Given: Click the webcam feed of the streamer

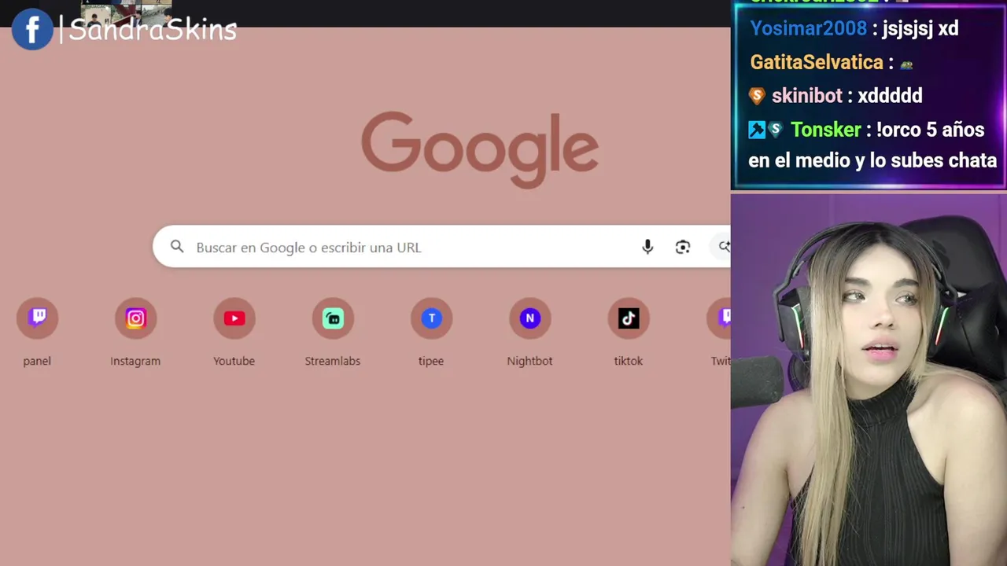Looking at the screenshot, I should 869,380.
